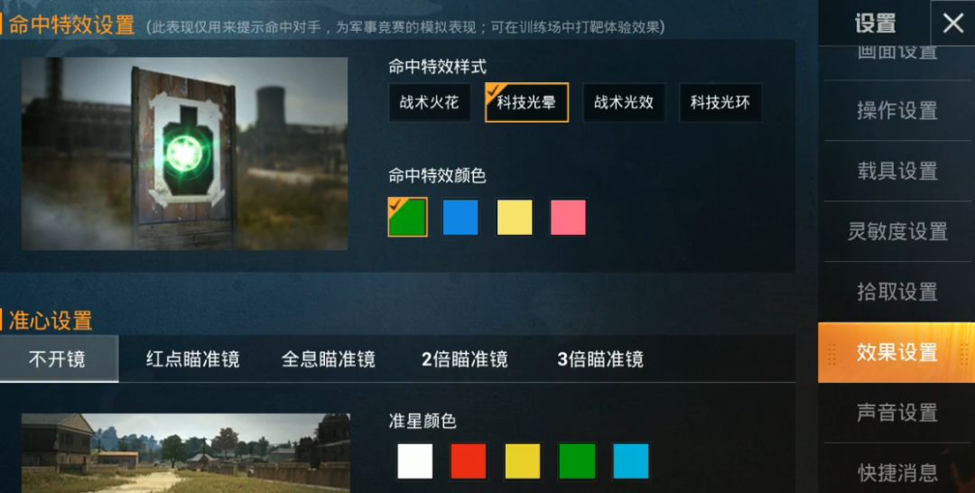Screen dimensions: 975x493
Task: Pick the pink hit effect color
Action: [569, 218]
